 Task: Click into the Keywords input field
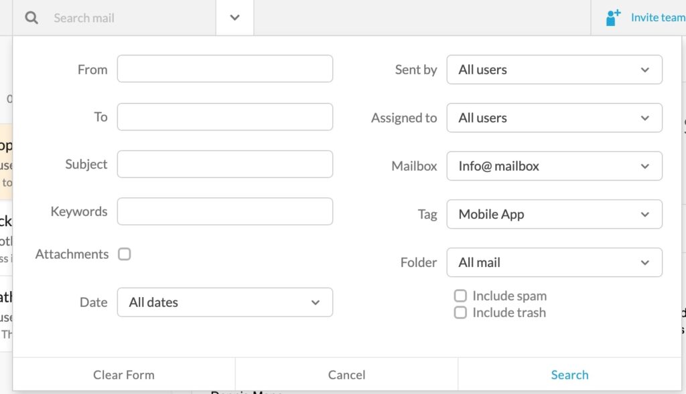pos(225,211)
